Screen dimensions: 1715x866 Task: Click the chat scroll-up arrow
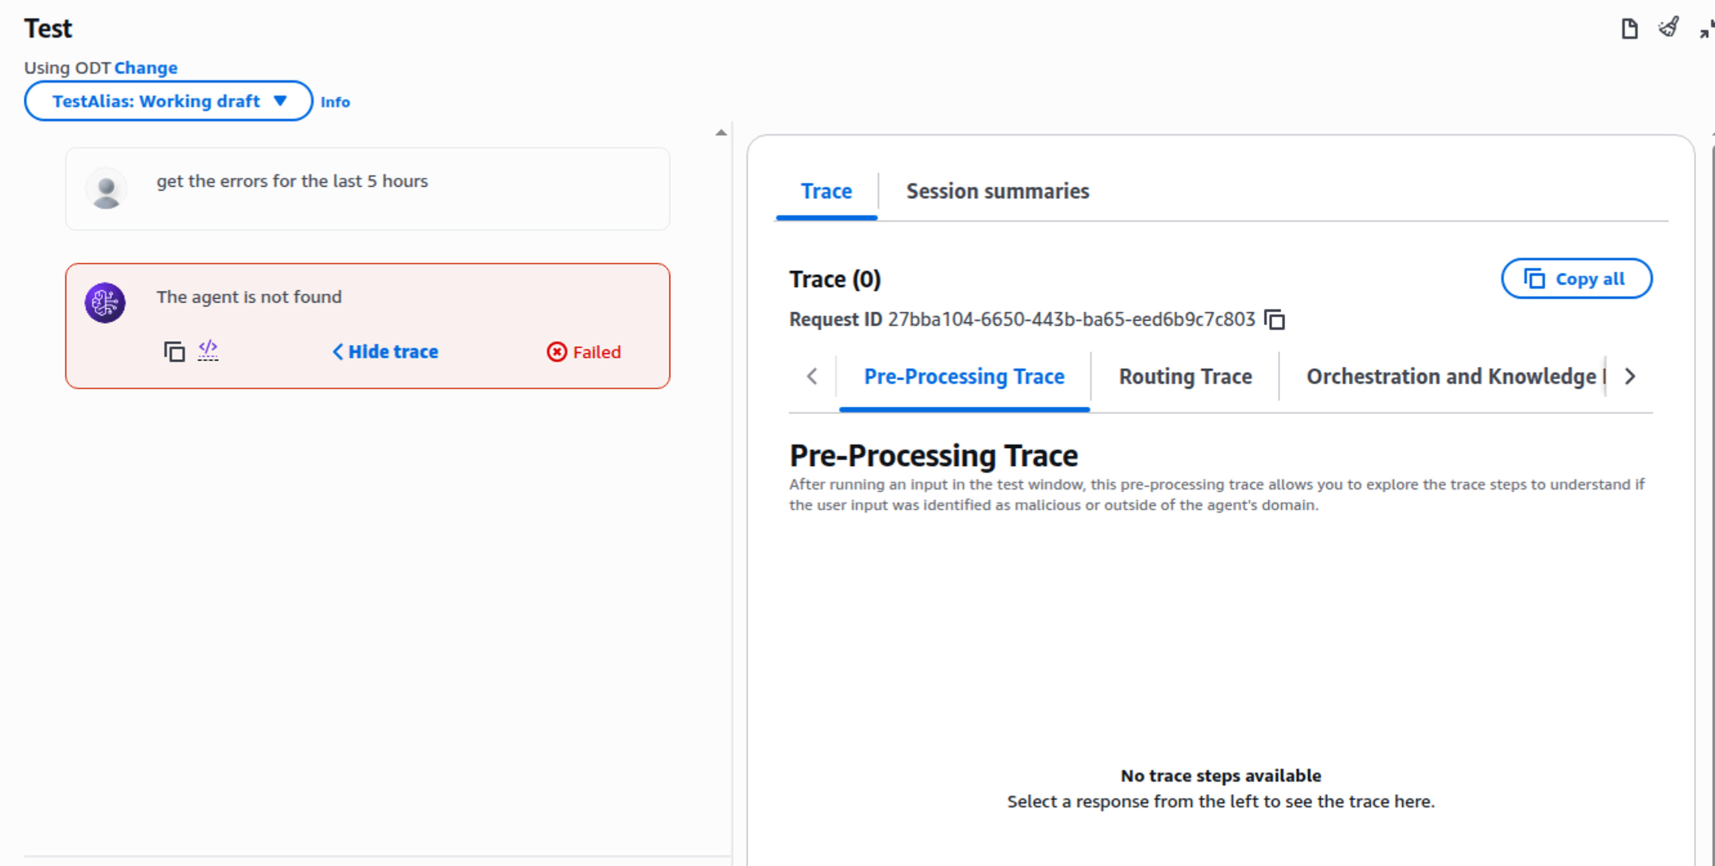[x=720, y=133]
